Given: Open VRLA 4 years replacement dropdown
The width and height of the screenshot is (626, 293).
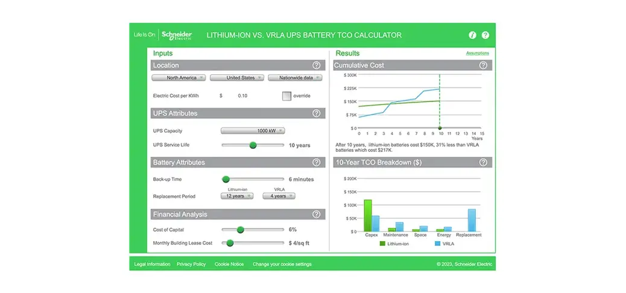Looking at the screenshot, I should tap(279, 196).
